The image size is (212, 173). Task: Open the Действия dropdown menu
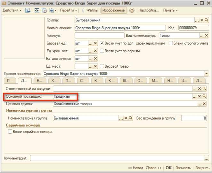(12, 10)
